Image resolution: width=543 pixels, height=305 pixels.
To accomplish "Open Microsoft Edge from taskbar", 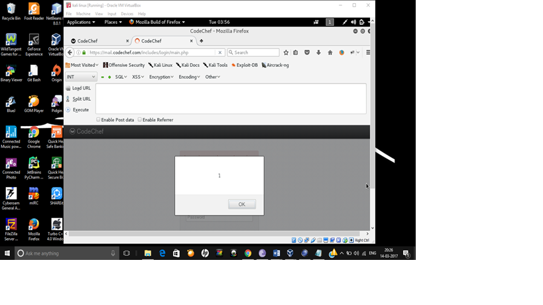I will click(x=162, y=253).
